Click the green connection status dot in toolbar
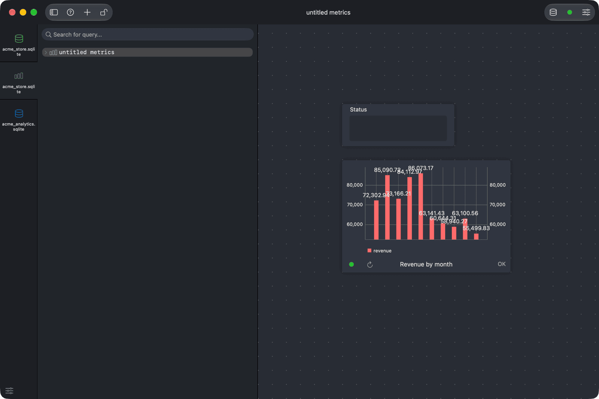The width and height of the screenshot is (599, 399). pyautogui.click(x=569, y=12)
